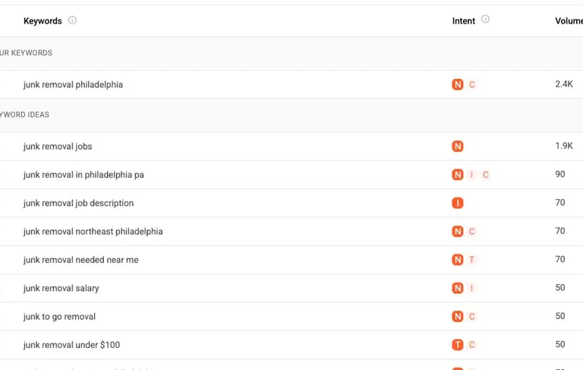Viewport: 583px width, 370px height.
Task: Open keyword junk removal northeast philadelphia
Action: (x=93, y=232)
